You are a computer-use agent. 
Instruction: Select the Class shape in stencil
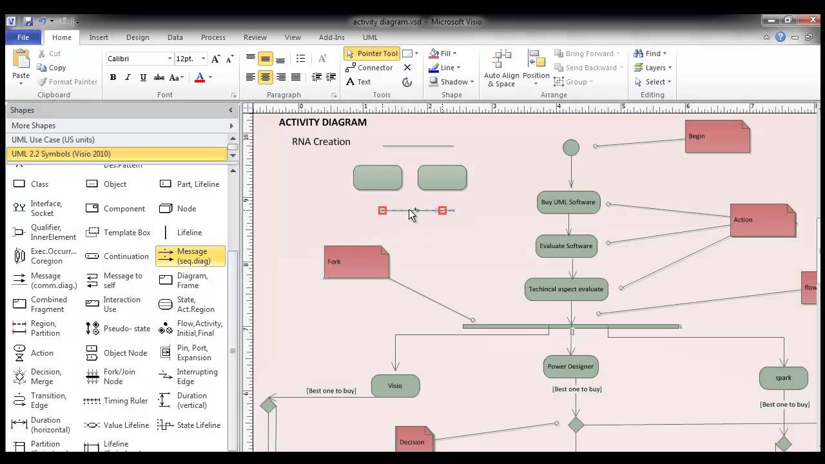coord(31,184)
